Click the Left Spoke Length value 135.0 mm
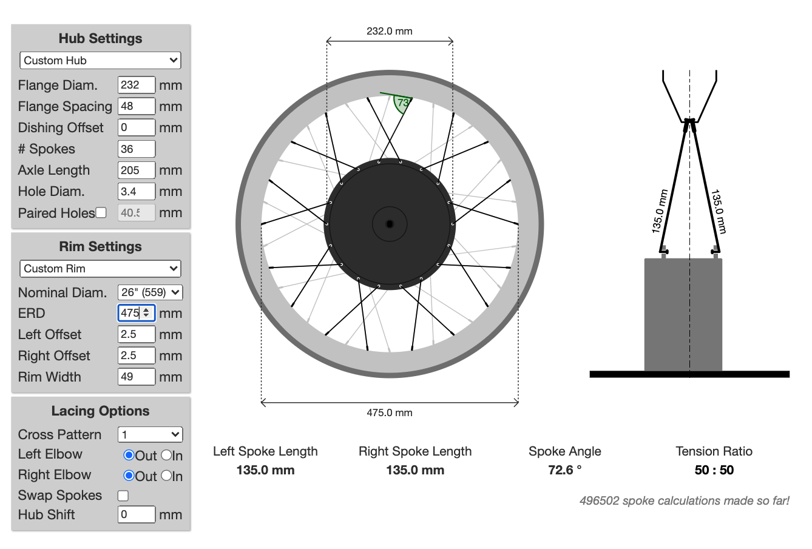This screenshot has width=812, height=549. (265, 470)
